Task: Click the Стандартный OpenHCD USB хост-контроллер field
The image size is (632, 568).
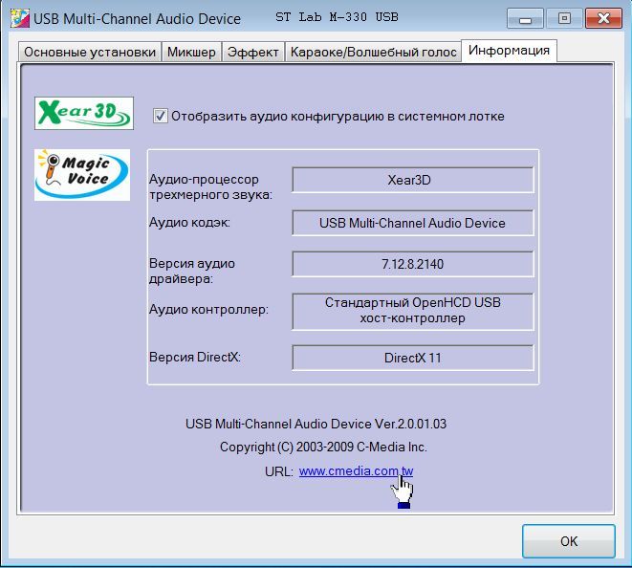Action: tap(413, 311)
